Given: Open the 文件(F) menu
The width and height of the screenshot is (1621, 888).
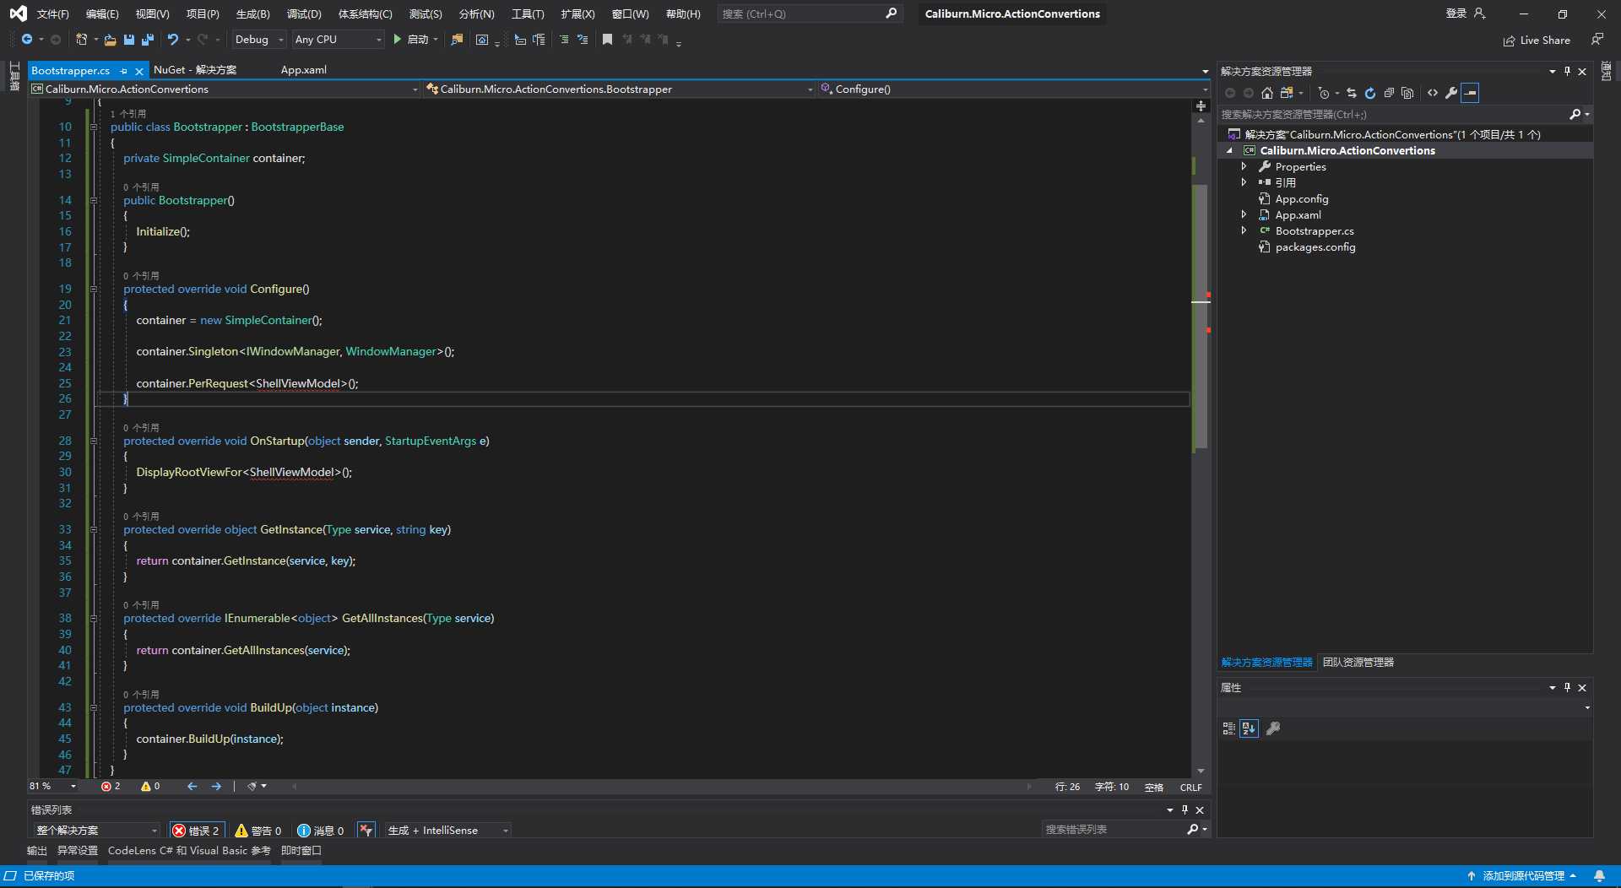Looking at the screenshot, I should [x=53, y=14].
